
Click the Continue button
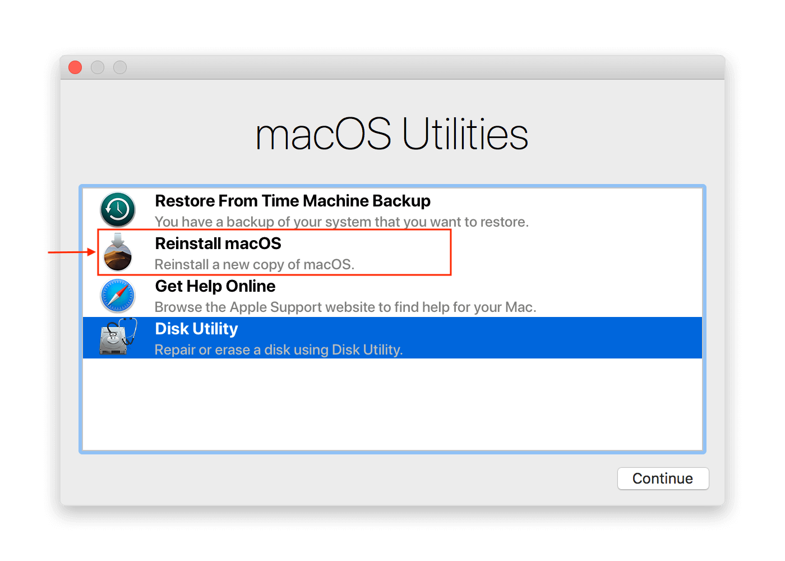click(663, 479)
